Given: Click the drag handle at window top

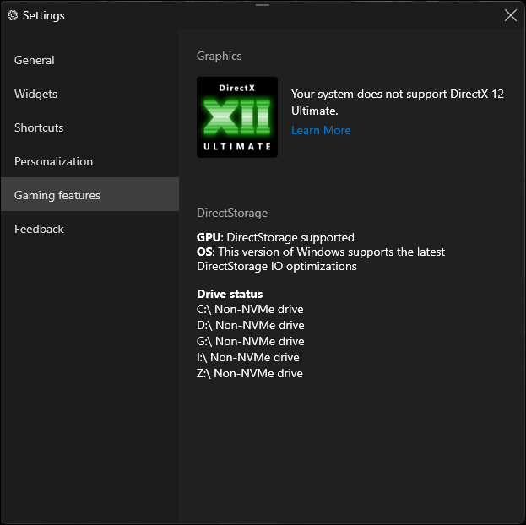Looking at the screenshot, I should [262, 4].
